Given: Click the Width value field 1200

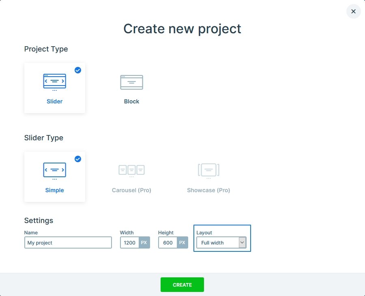Looking at the screenshot, I should click(x=129, y=242).
